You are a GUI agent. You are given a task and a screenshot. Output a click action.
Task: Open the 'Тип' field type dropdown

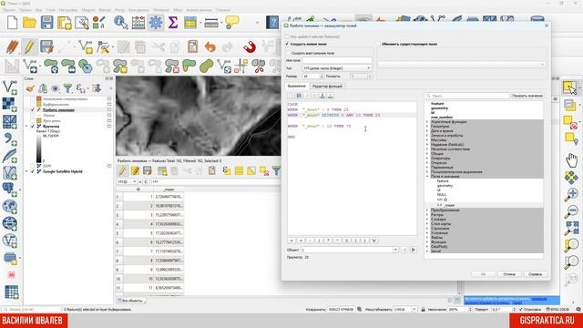click(337, 68)
